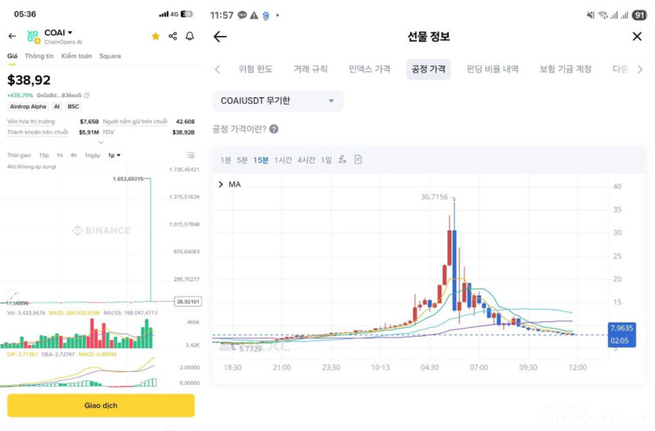This screenshot has width=655, height=431.
Task: Tap the yellow favorite star icon
Action: pos(155,36)
